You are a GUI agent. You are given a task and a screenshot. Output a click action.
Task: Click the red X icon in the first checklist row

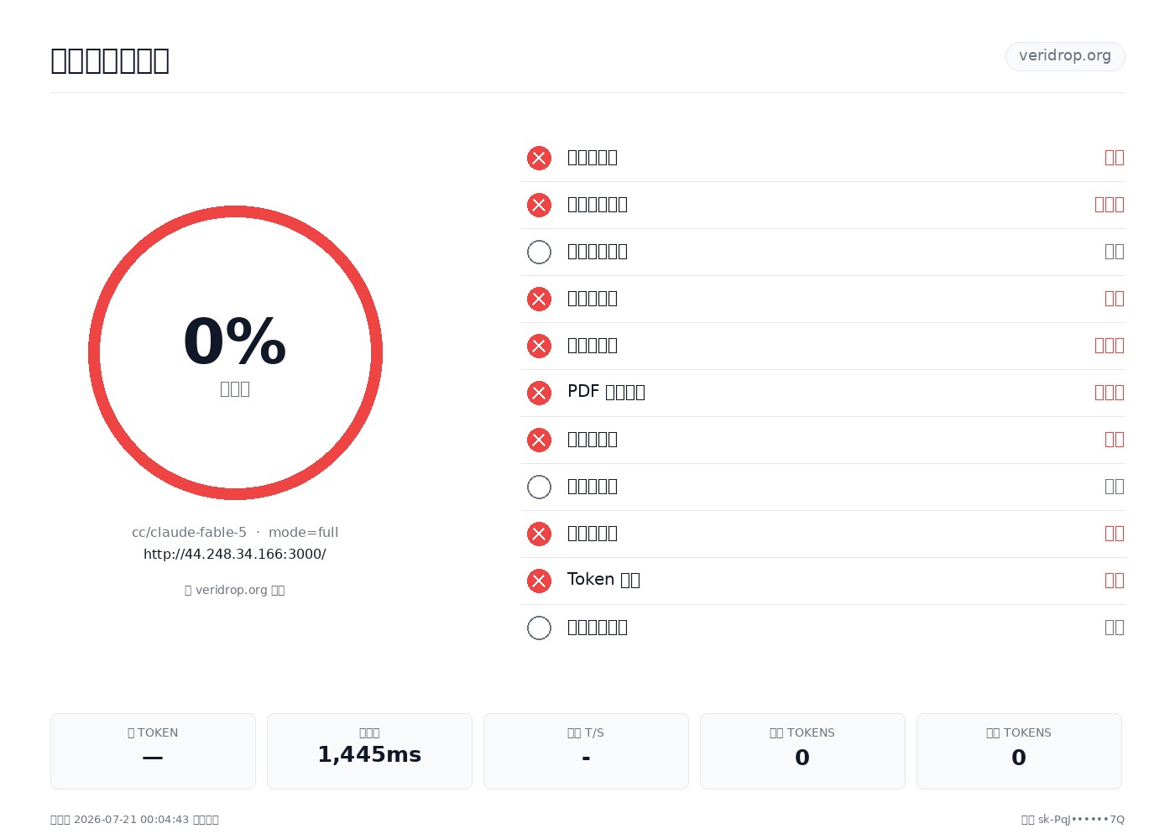point(539,158)
